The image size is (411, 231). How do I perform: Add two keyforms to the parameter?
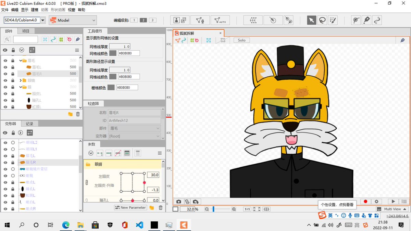[100, 153]
